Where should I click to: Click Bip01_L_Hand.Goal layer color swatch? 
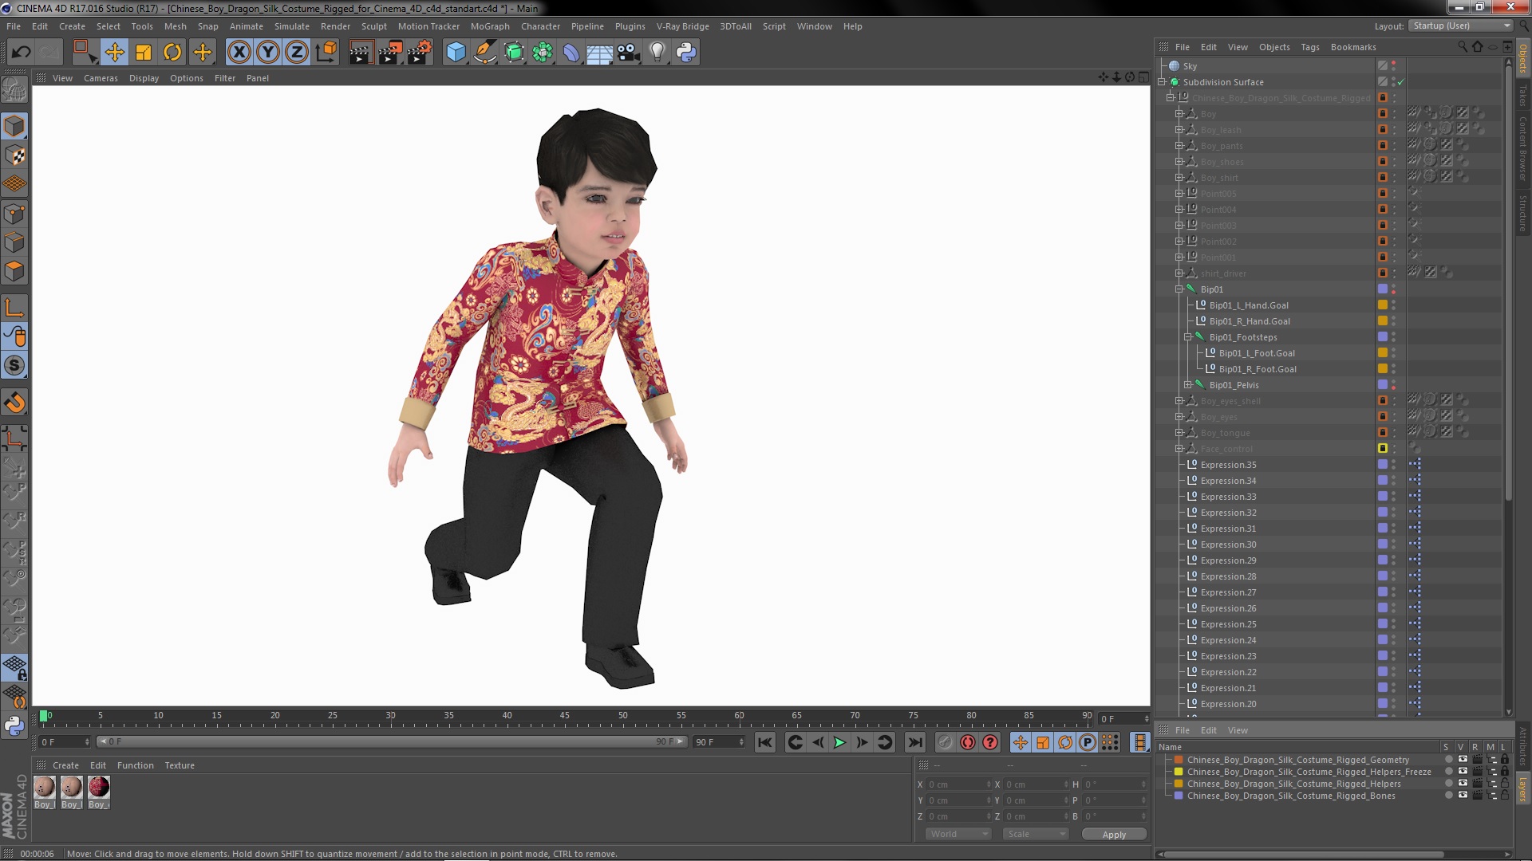click(1383, 305)
